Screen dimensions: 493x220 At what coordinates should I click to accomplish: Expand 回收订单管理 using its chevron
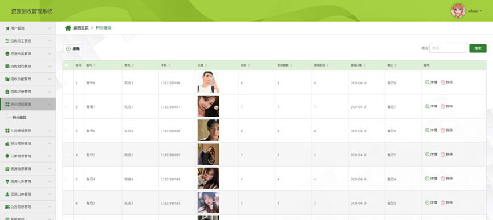point(50,92)
